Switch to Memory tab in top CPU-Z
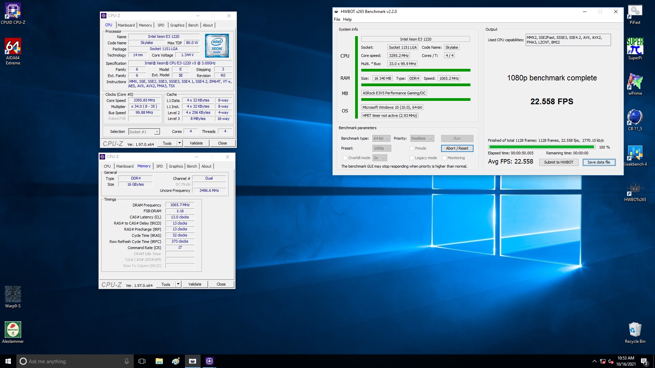 (x=145, y=25)
